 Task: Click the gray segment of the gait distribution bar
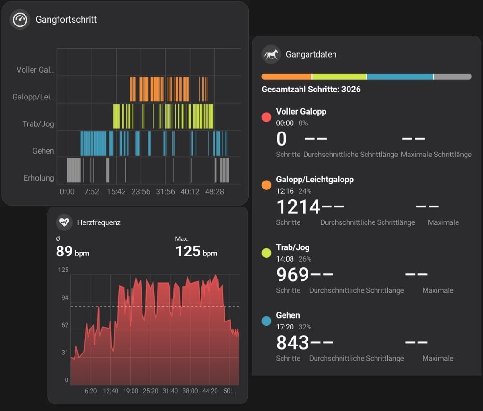(x=452, y=76)
